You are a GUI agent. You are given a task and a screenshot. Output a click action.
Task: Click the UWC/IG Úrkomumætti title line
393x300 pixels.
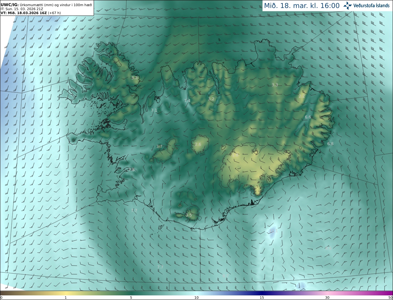(x=46, y=4)
